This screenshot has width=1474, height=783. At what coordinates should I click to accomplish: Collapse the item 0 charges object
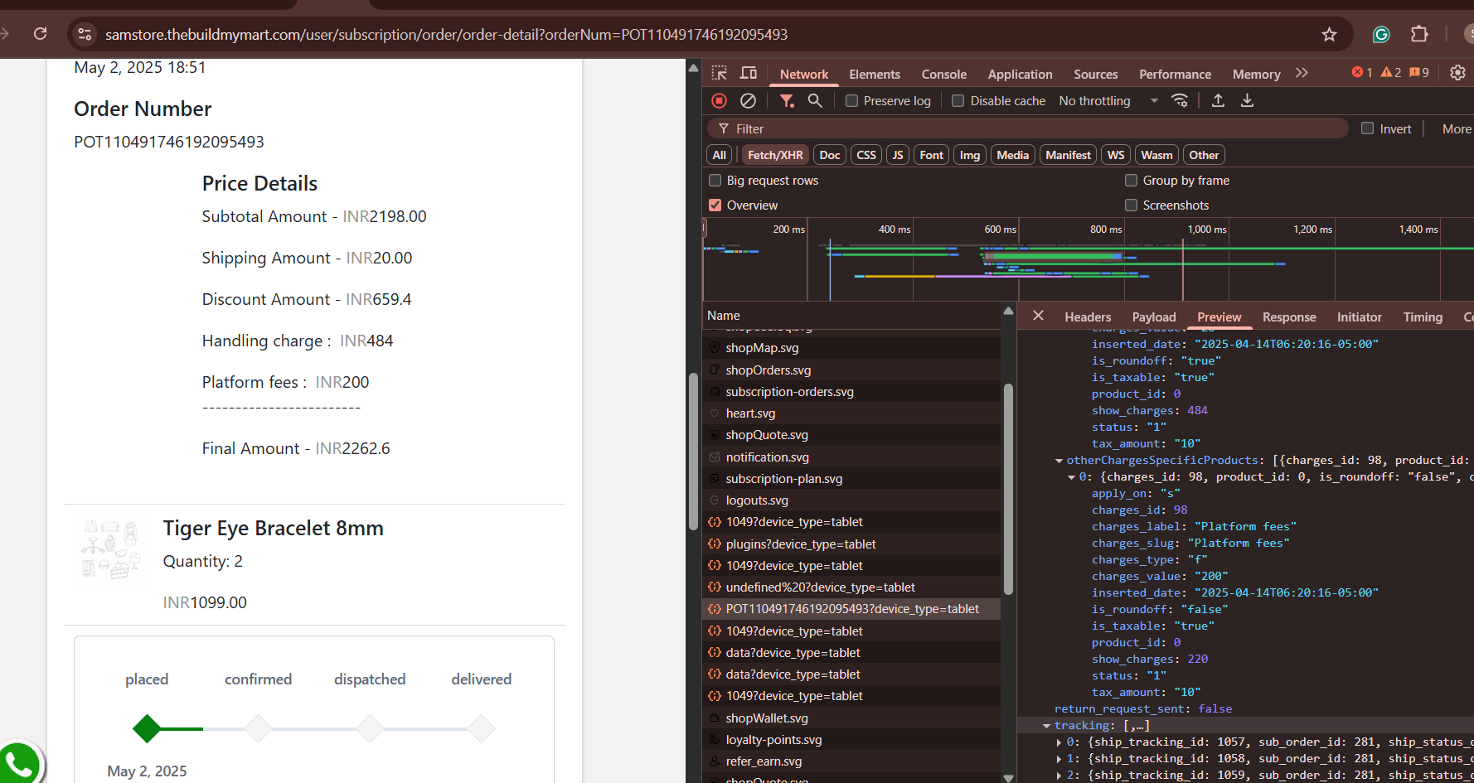point(1071,477)
